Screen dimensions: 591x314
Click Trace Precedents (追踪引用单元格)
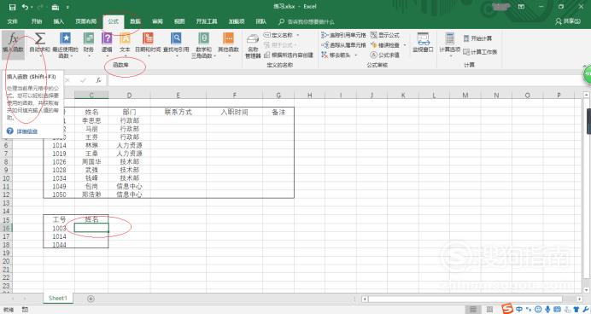click(x=343, y=35)
